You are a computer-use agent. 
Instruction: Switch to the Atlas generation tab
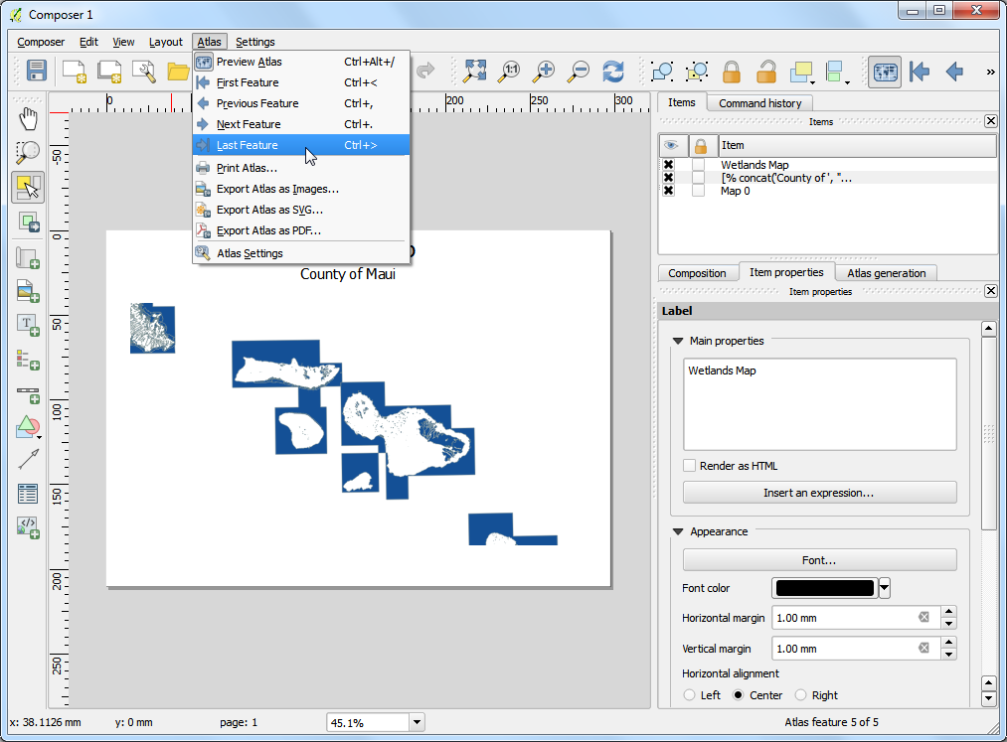pyautogui.click(x=886, y=273)
